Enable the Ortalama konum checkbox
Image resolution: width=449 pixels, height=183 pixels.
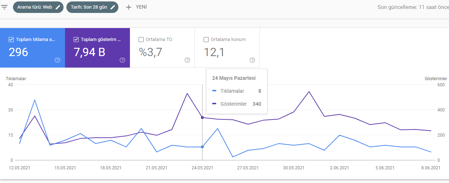pos(206,40)
